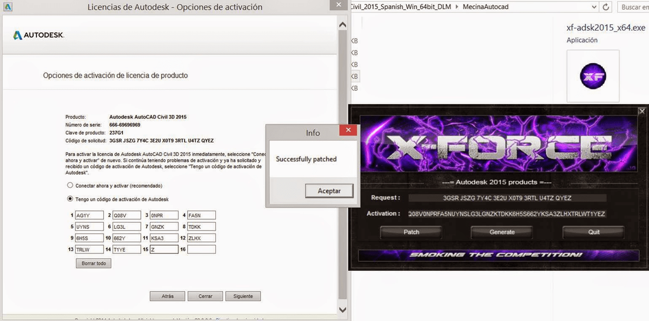This screenshot has width=649, height=321.
Task: Open the xf-adsk2015_x64.exe preview thumbnail
Action: click(593, 76)
